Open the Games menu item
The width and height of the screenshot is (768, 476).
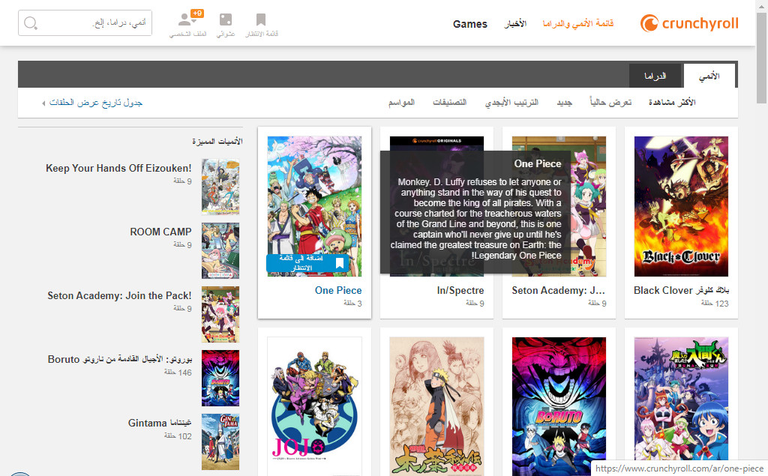point(469,24)
